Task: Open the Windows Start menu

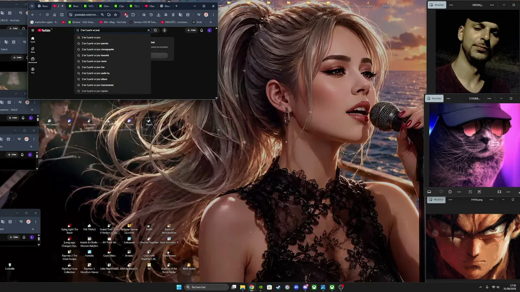Action: pos(179,287)
